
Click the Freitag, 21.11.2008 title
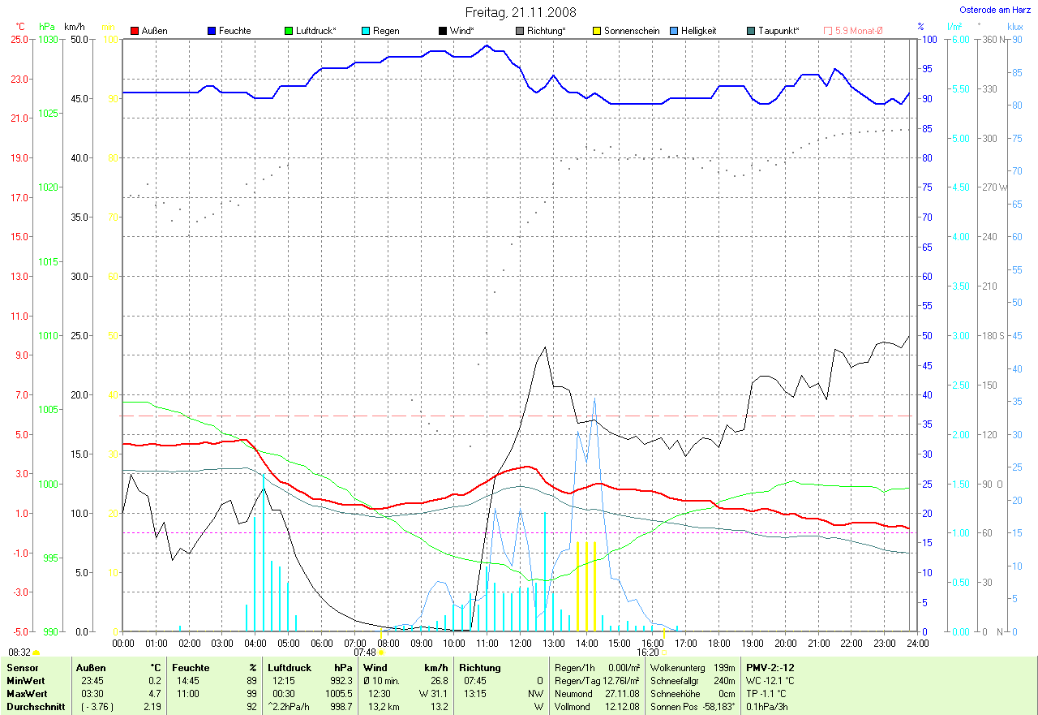[521, 12]
